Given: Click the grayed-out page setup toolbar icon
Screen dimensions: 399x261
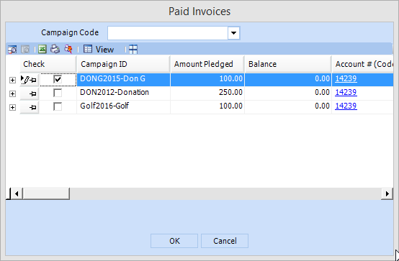Looking at the screenshot, I should pyautogui.click(x=25, y=50).
